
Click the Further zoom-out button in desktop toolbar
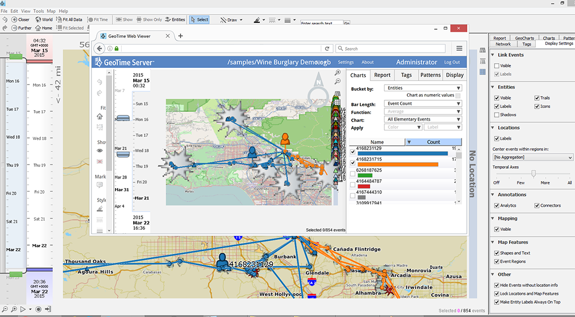point(21,28)
